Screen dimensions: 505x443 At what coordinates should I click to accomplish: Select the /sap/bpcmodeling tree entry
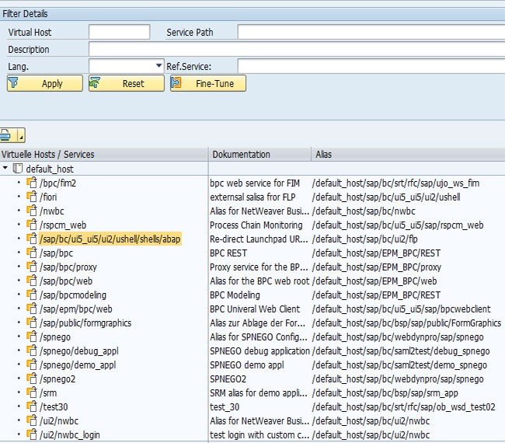[73, 295]
